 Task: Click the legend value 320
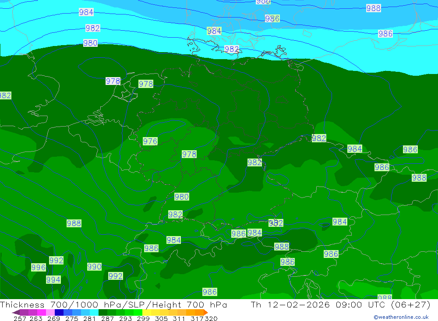point(211,318)
